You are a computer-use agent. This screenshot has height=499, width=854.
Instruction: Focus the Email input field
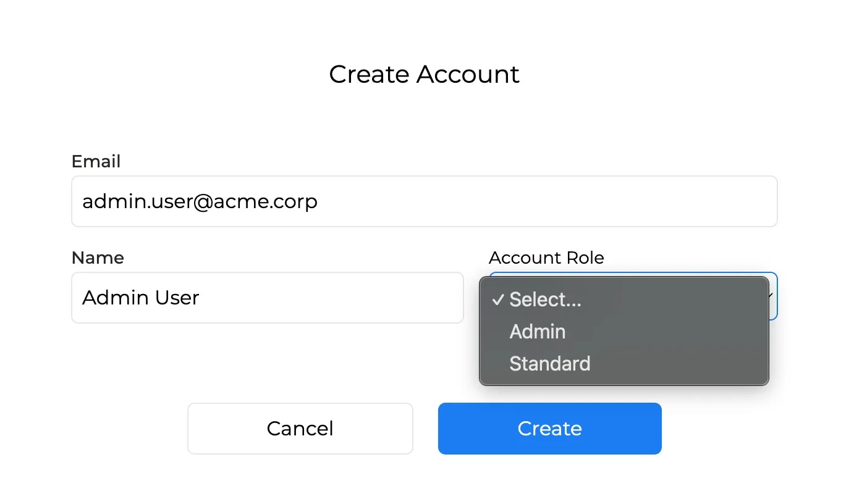click(x=425, y=201)
